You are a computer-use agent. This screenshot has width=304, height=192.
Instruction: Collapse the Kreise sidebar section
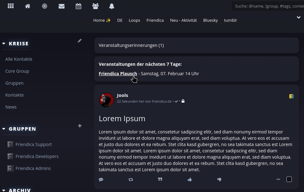4,44
